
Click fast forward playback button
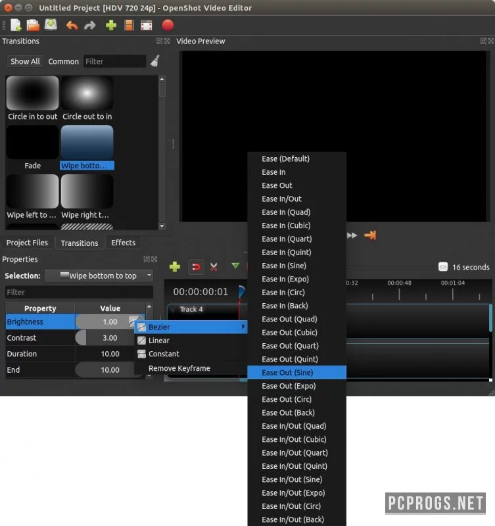click(x=352, y=235)
